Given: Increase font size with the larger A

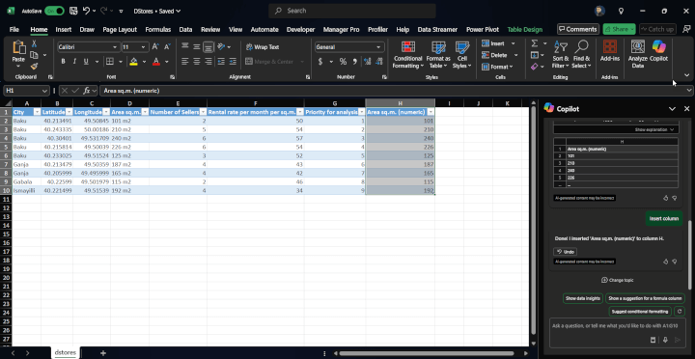Looking at the screenshot, I should click(155, 47).
